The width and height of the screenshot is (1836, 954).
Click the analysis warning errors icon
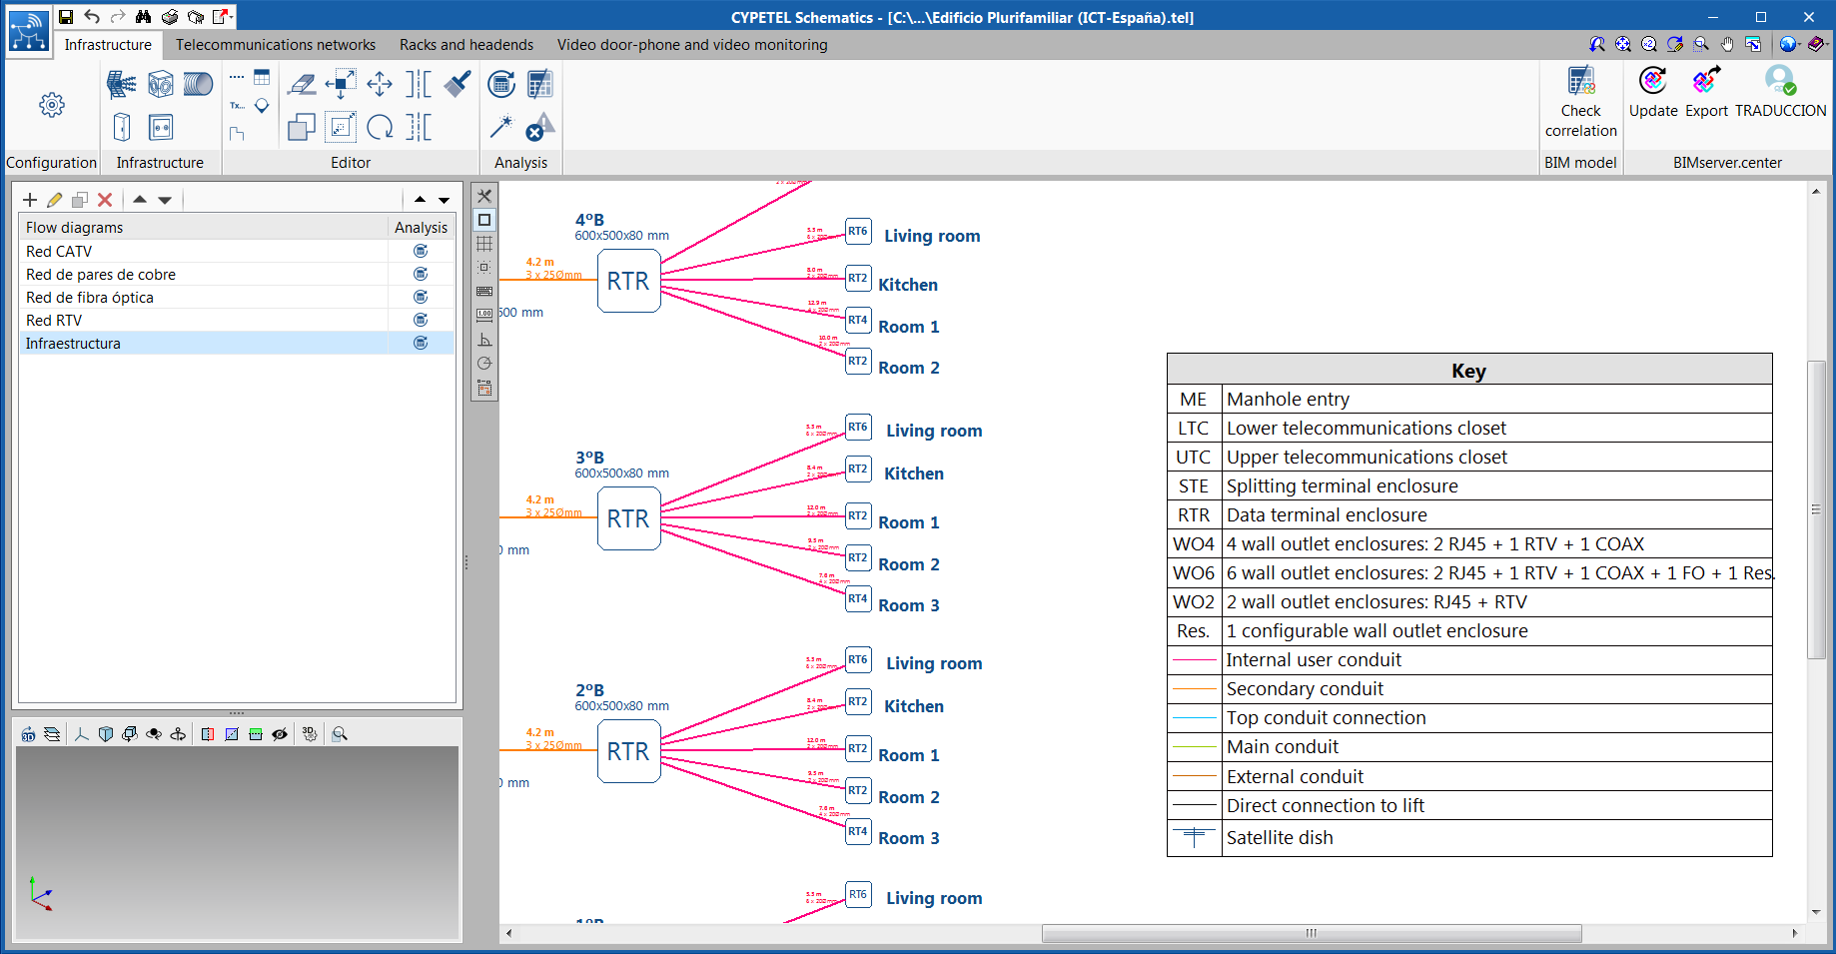539,127
